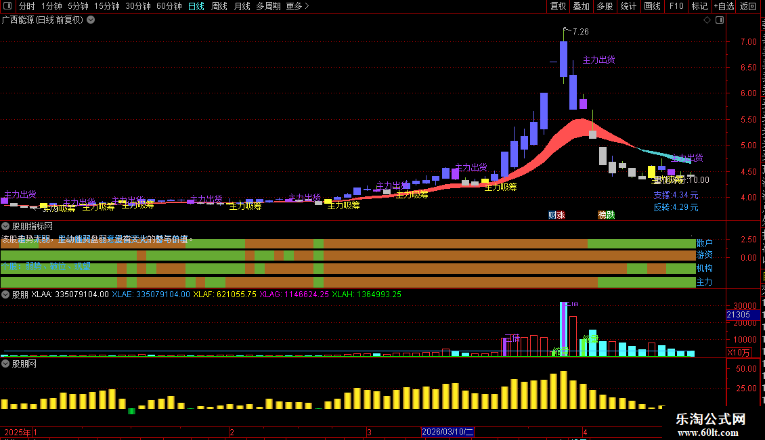
Task: Expand the 更多 periods menu
Action: (x=298, y=6)
